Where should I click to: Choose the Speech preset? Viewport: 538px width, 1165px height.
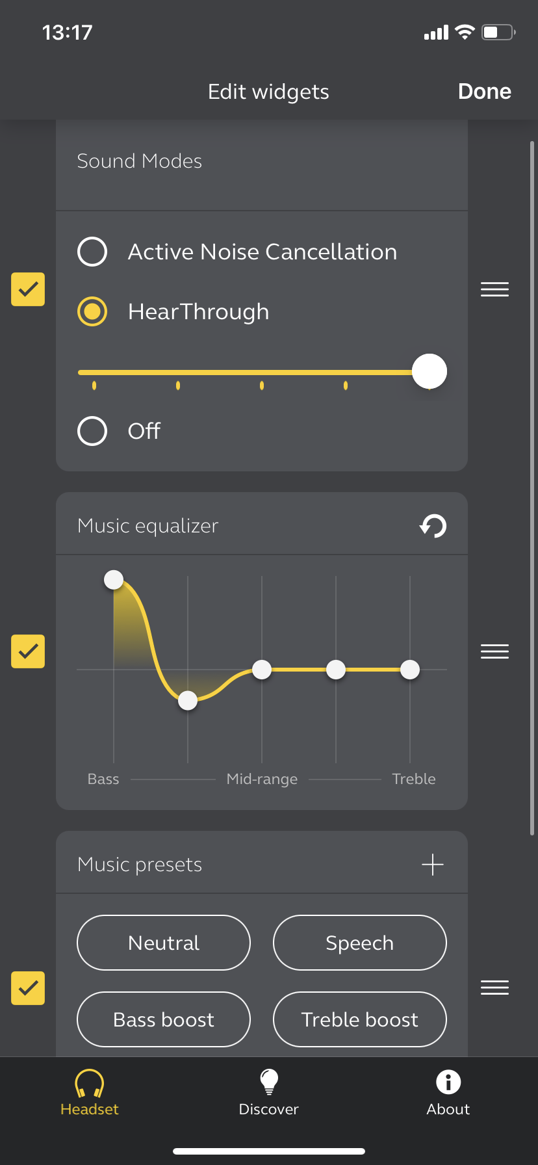[359, 943]
